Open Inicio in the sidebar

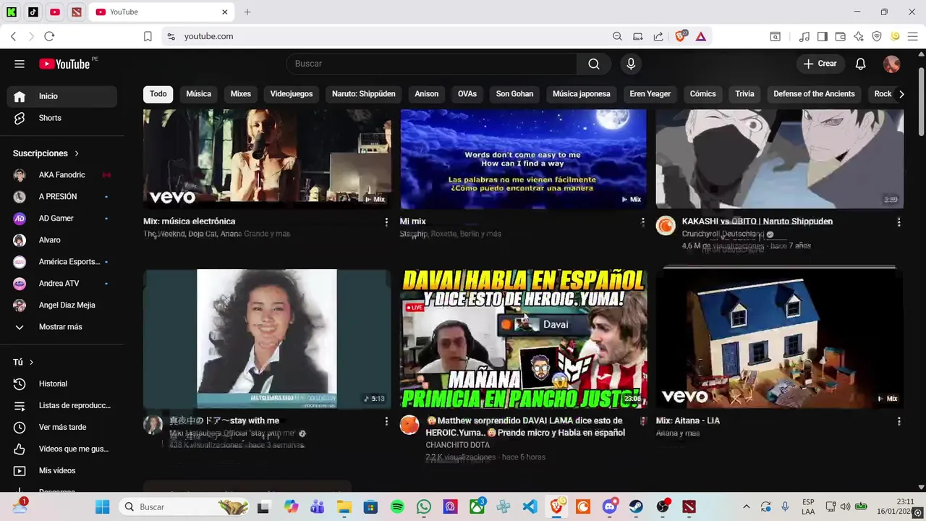pos(62,96)
